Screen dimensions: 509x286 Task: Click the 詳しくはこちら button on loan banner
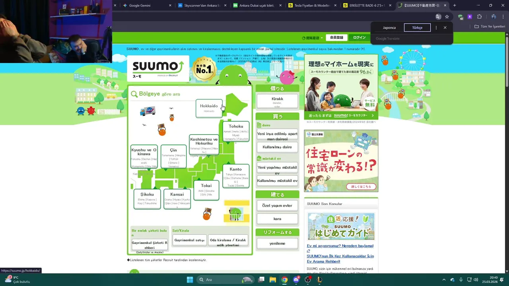click(361, 186)
